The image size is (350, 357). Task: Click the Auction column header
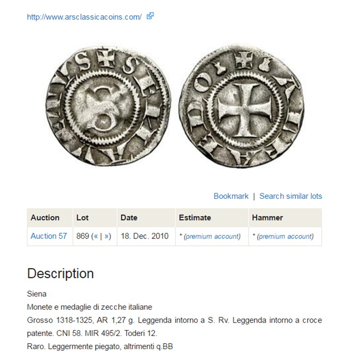click(45, 217)
